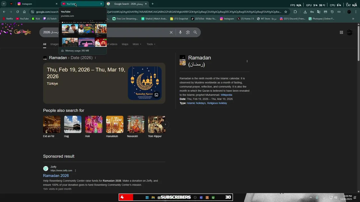Open the Wikipedia link in Ramadan description
This screenshot has width=360, height=202.
click(x=226, y=95)
